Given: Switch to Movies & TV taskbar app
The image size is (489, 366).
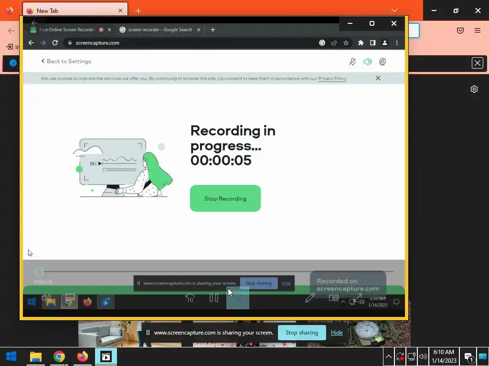Looking at the screenshot, I should [106, 356].
